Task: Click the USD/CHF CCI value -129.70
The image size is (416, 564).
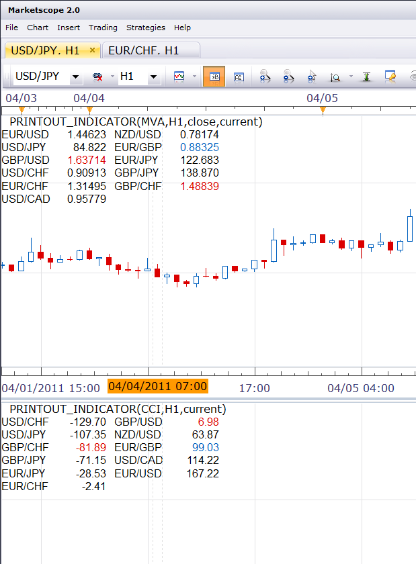Action: 88,422
